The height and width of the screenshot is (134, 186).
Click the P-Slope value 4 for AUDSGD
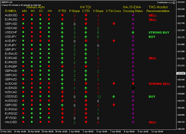tap(74, 101)
